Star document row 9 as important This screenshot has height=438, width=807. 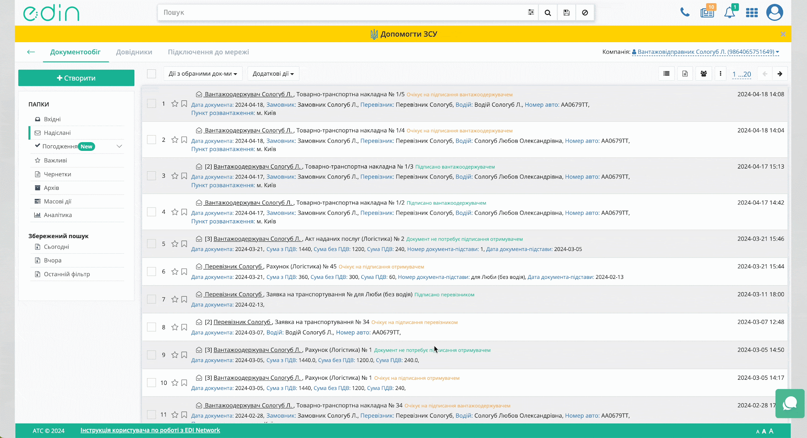(175, 355)
